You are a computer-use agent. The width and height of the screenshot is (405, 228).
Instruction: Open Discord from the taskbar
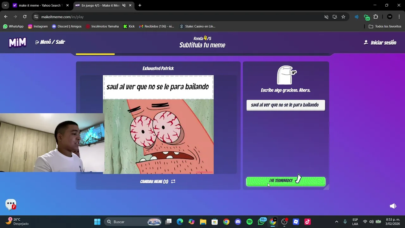238,222
